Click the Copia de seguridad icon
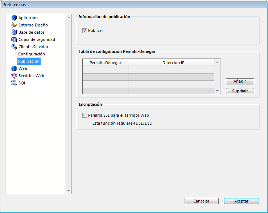Viewport: 268px width, 213px height. pyautogui.click(x=14, y=39)
